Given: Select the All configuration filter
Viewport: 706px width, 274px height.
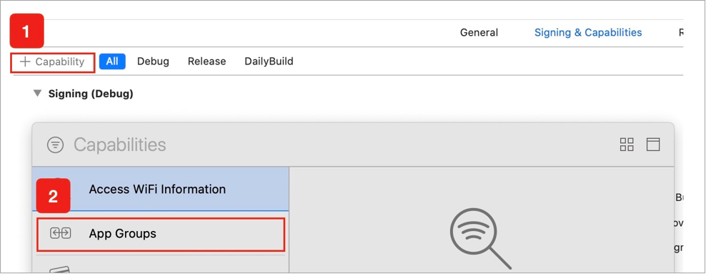Looking at the screenshot, I should [x=112, y=62].
